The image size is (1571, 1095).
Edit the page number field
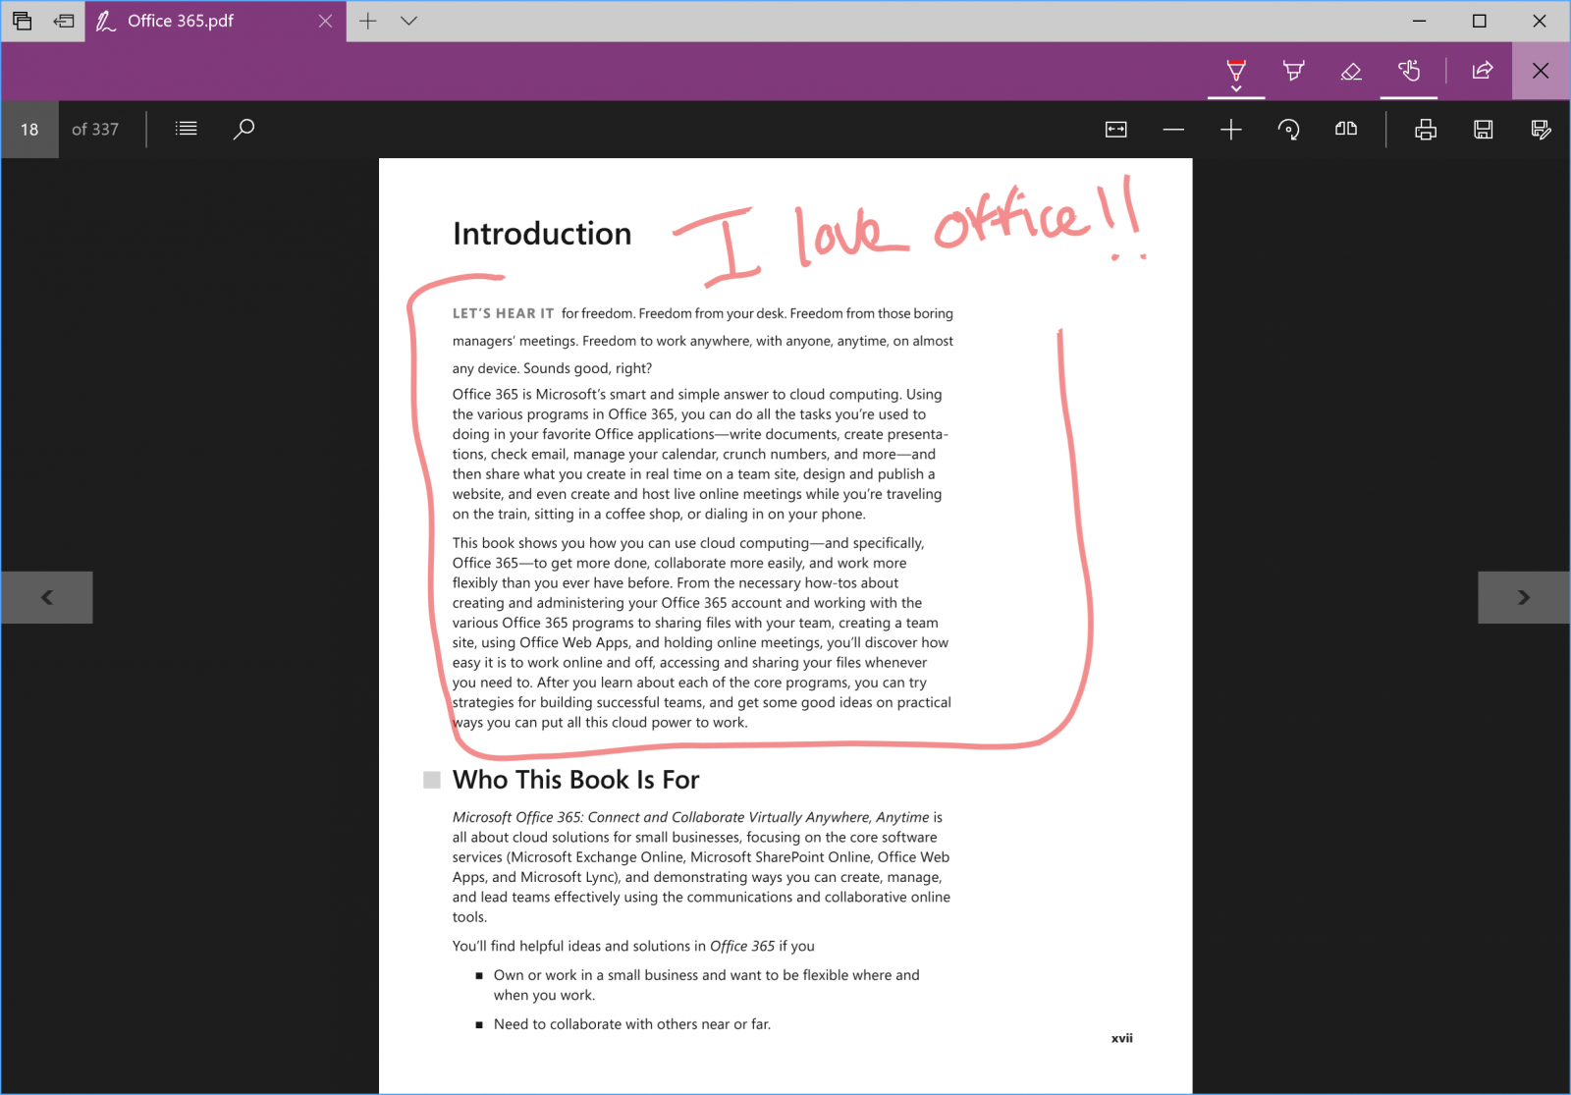[29, 129]
